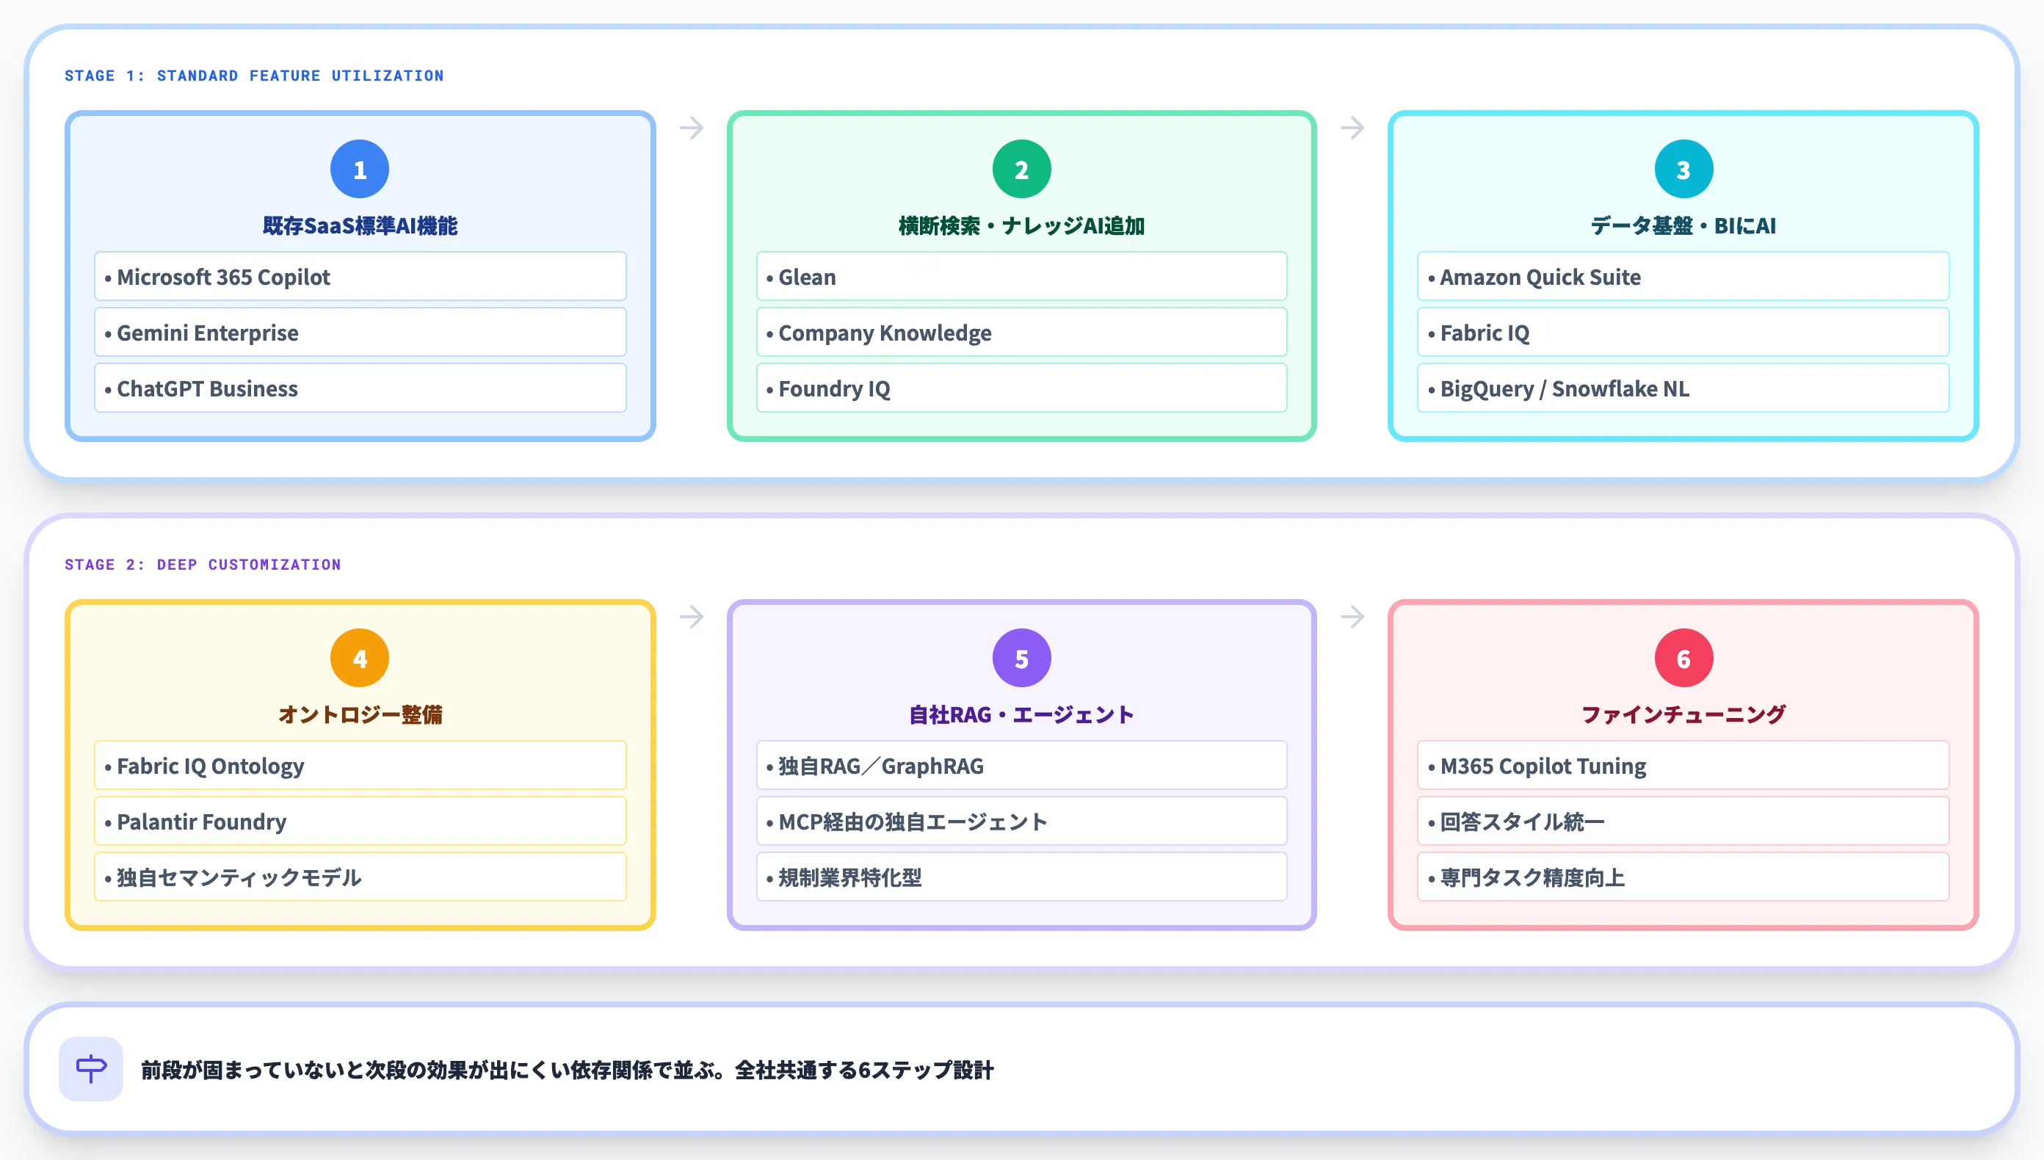
Task: Click the 既存SaaS標準AI機能 heading
Action: point(360,225)
